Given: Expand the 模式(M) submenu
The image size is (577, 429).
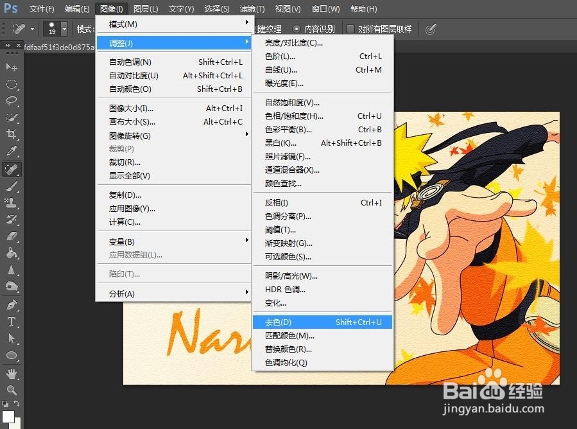Looking at the screenshot, I should click(x=174, y=24).
